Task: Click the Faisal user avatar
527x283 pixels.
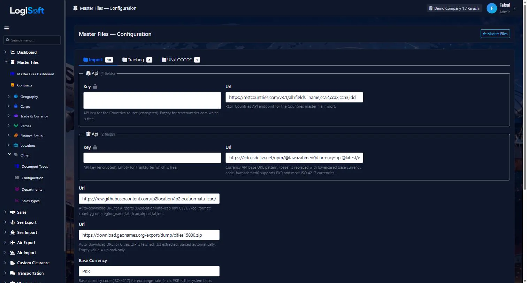Action: (491, 8)
